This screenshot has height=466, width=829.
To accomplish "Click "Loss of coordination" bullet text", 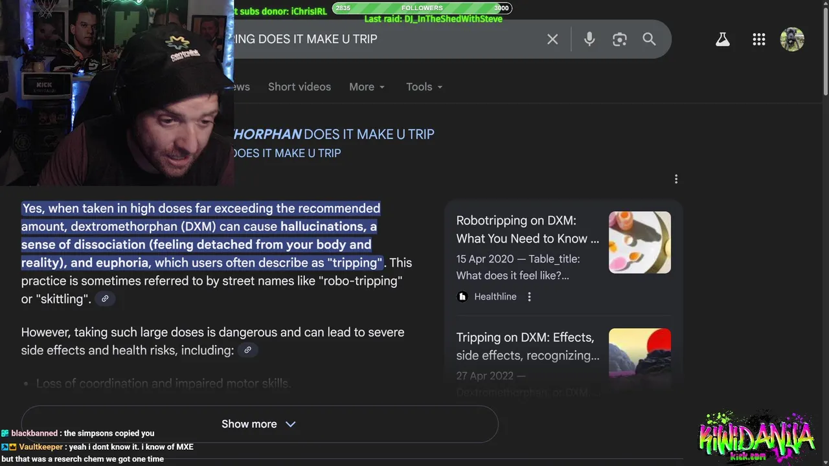I will pos(163,384).
